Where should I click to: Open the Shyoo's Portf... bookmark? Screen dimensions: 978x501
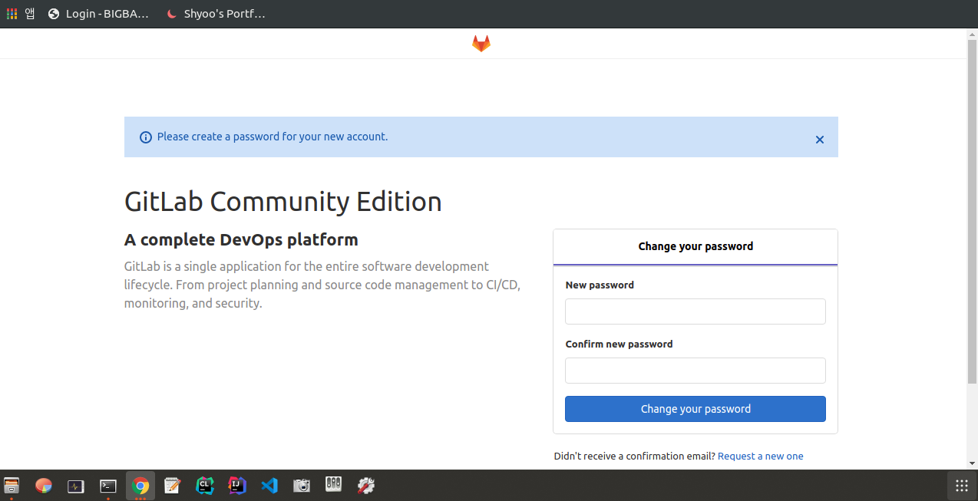pos(216,14)
